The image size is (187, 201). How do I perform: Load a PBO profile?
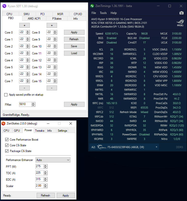point(74,53)
